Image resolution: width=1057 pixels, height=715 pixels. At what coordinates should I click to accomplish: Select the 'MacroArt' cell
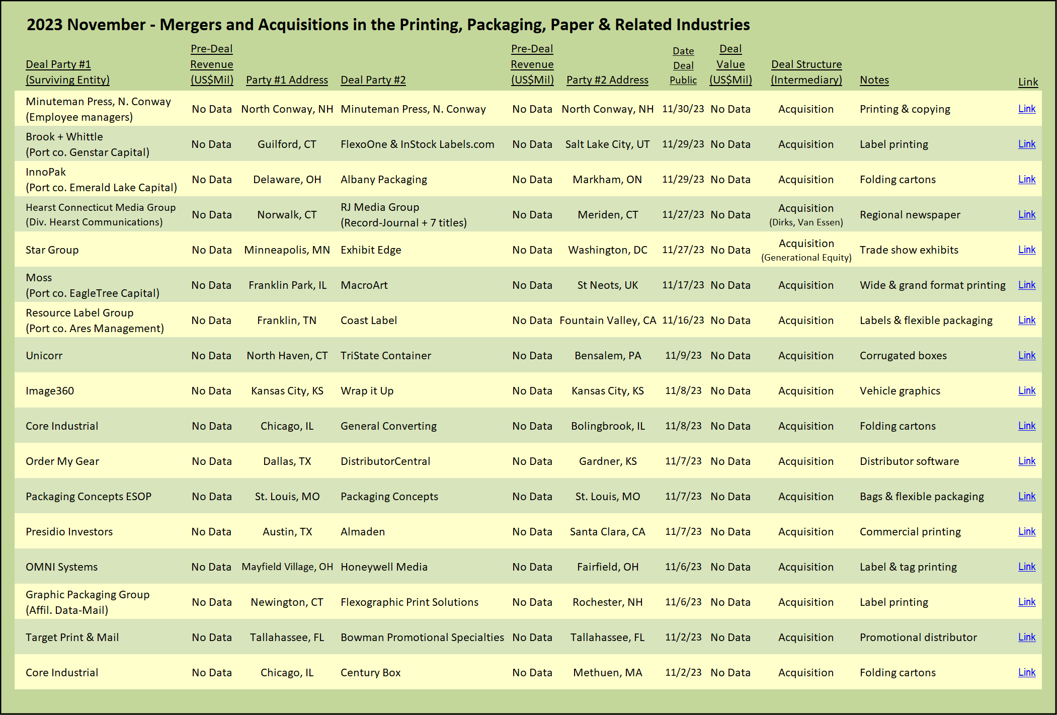point(364,285)
